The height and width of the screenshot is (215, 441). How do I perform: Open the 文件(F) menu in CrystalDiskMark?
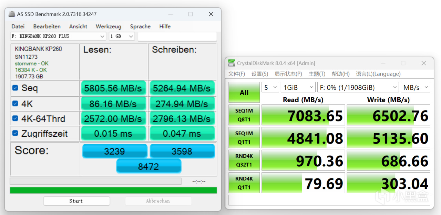click(x=237, y=74)
